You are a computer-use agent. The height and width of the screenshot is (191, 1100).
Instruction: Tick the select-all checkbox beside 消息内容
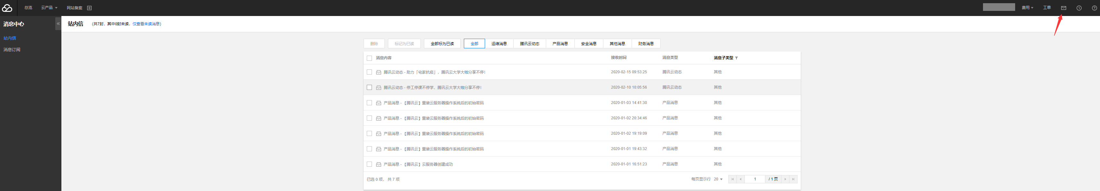(369, 58)
